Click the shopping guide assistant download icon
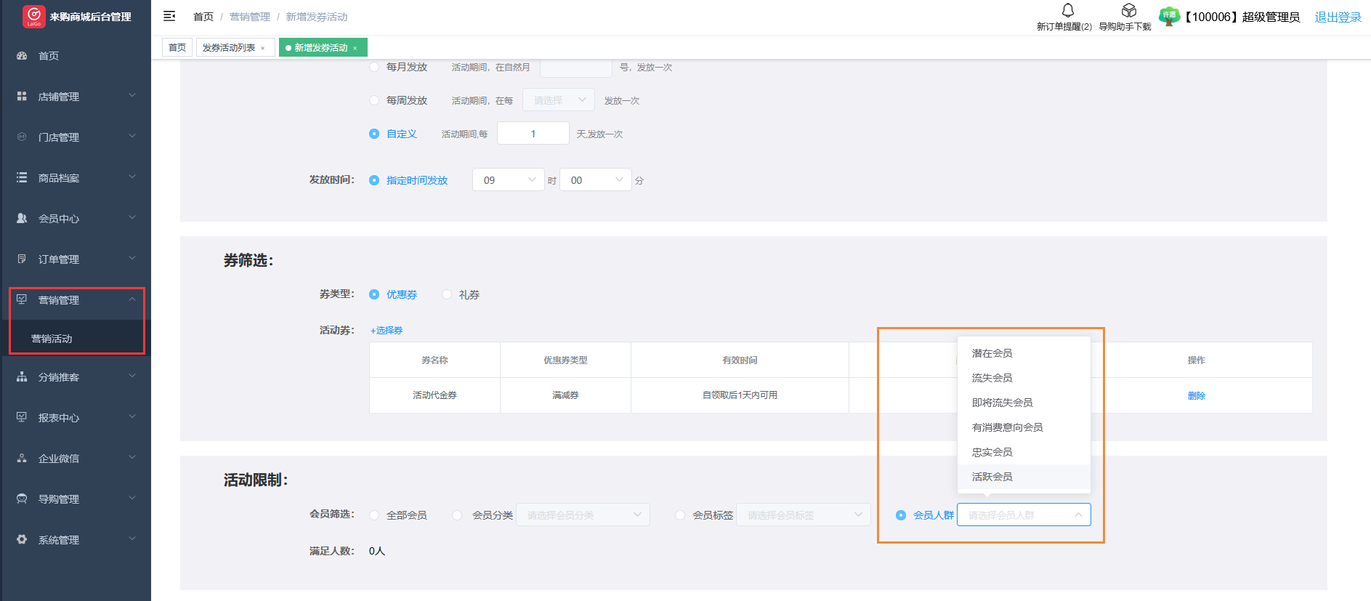Viewport: 1371px width, 601px height. coord(1128,11)
